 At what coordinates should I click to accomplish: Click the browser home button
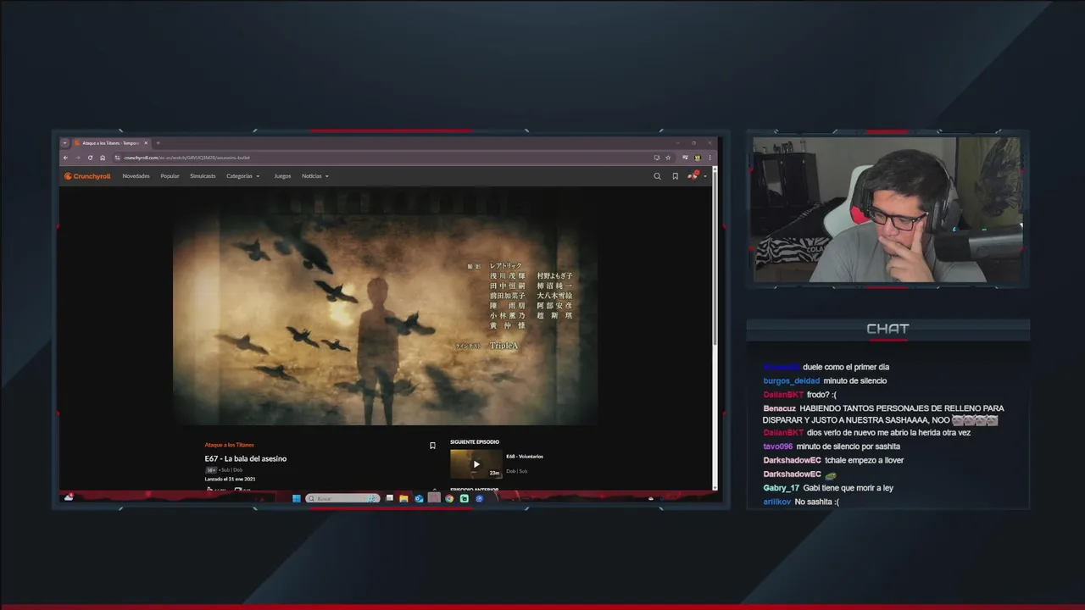coord(103,158)
